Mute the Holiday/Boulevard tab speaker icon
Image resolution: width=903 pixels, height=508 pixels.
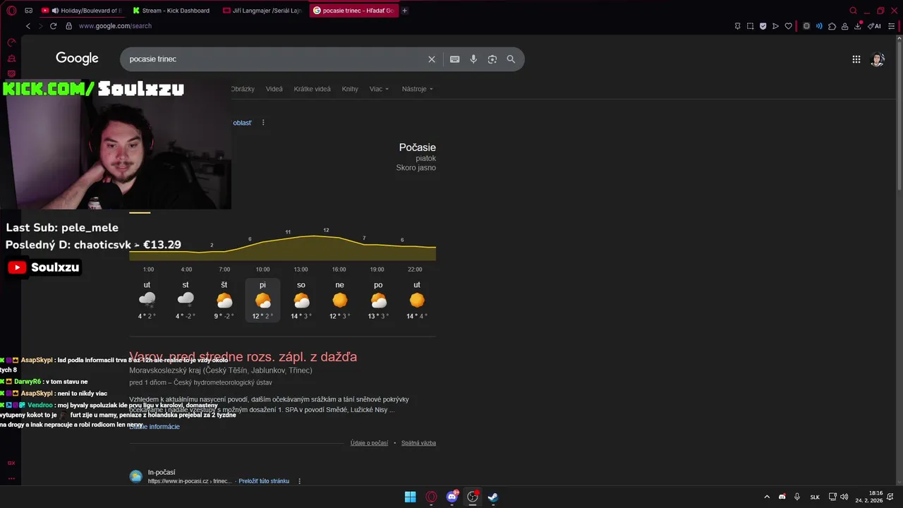(55, 11)
